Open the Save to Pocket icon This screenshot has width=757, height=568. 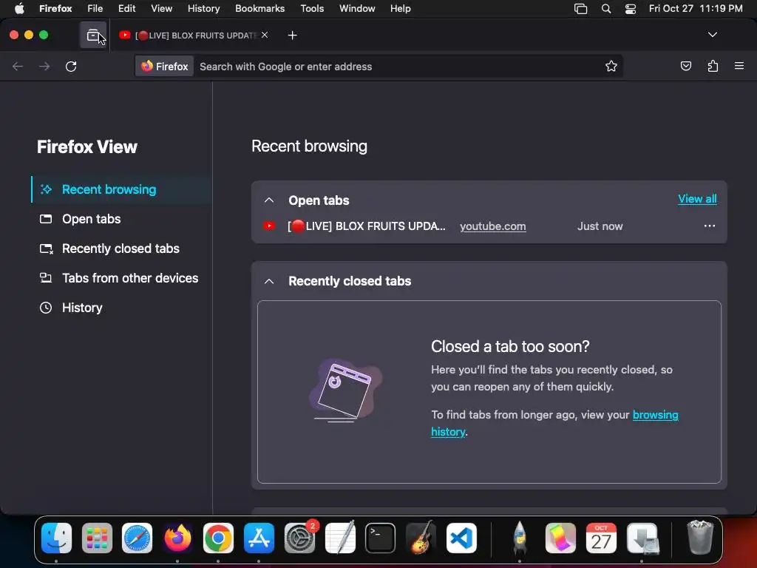(x=685, y=66)
